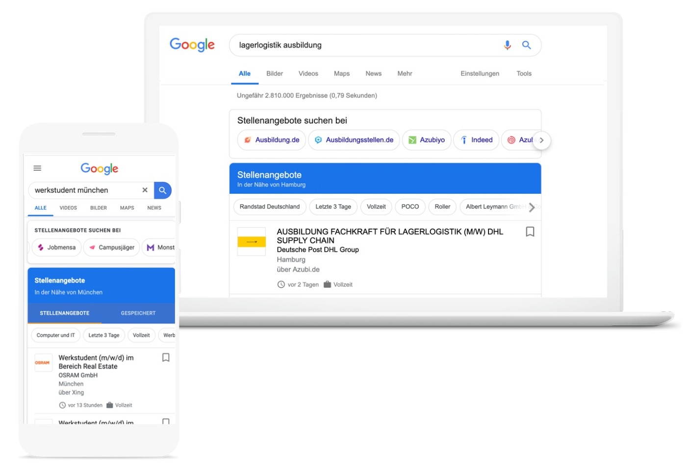Open the Ausbildungsstellen.de portal chip

pyautogui.click(x=354, y=140)
